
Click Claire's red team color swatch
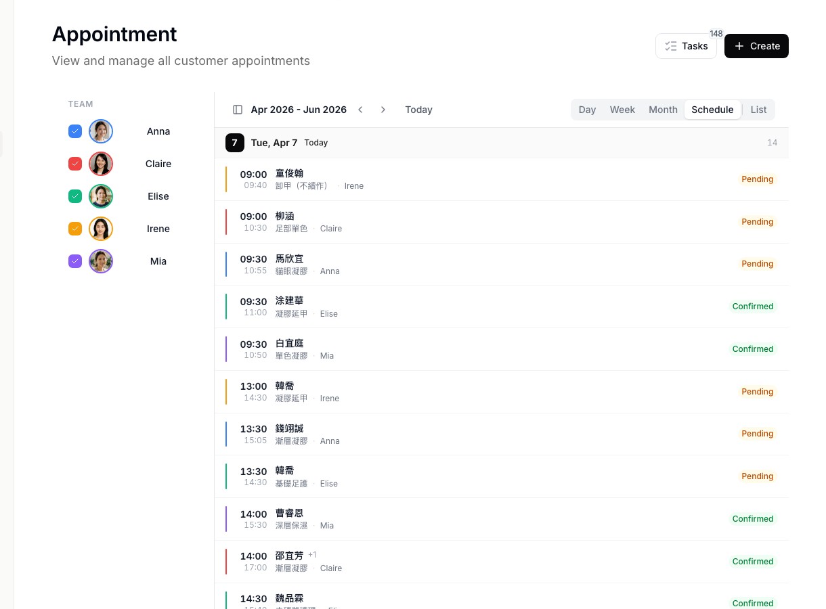(74, 164)
